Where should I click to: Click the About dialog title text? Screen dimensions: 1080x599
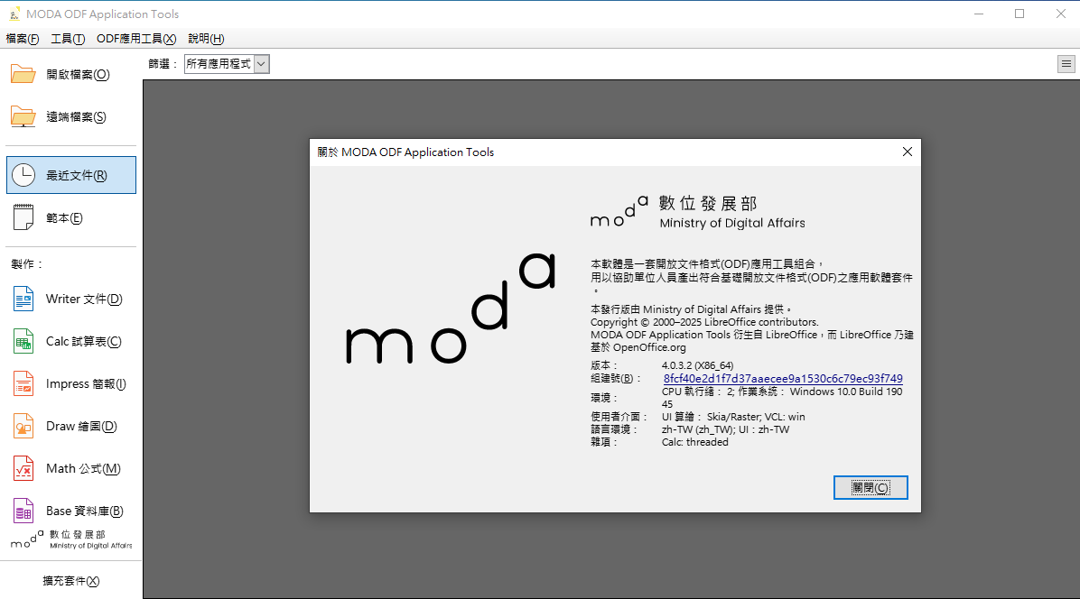click(x=405, y=152)
